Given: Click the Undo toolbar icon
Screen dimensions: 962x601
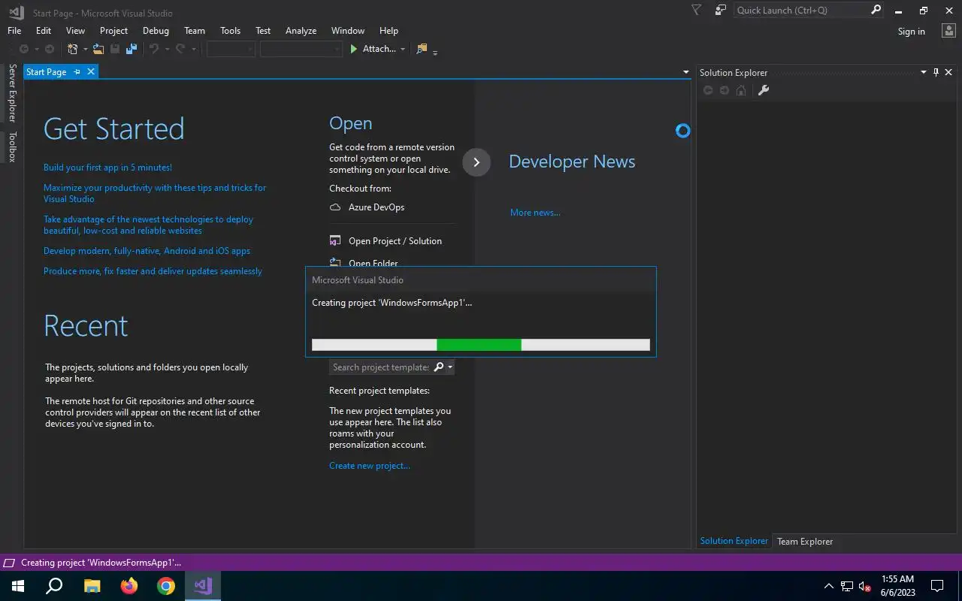Looking at the screenshot, I should coord(153,49).
